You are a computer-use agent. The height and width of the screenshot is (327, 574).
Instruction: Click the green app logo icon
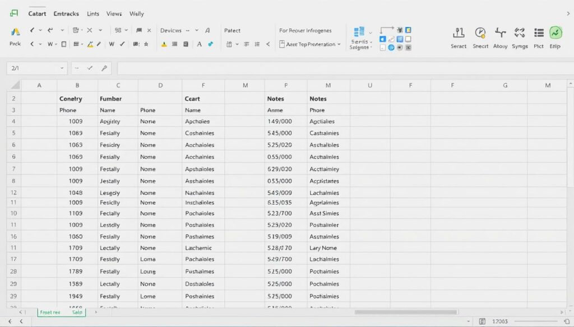(14, 13)
